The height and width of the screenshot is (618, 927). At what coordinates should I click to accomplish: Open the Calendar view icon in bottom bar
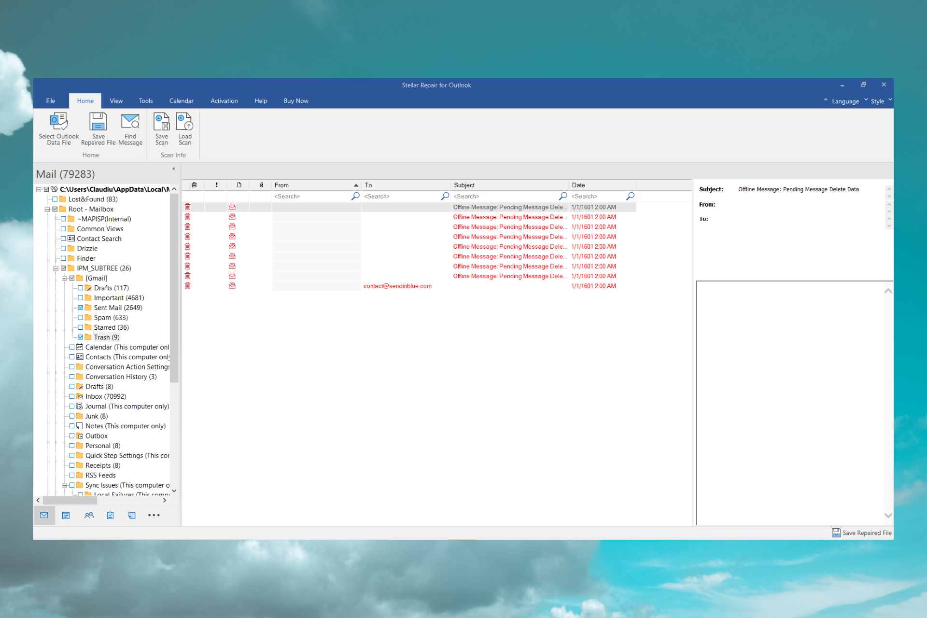pos(66,515)
